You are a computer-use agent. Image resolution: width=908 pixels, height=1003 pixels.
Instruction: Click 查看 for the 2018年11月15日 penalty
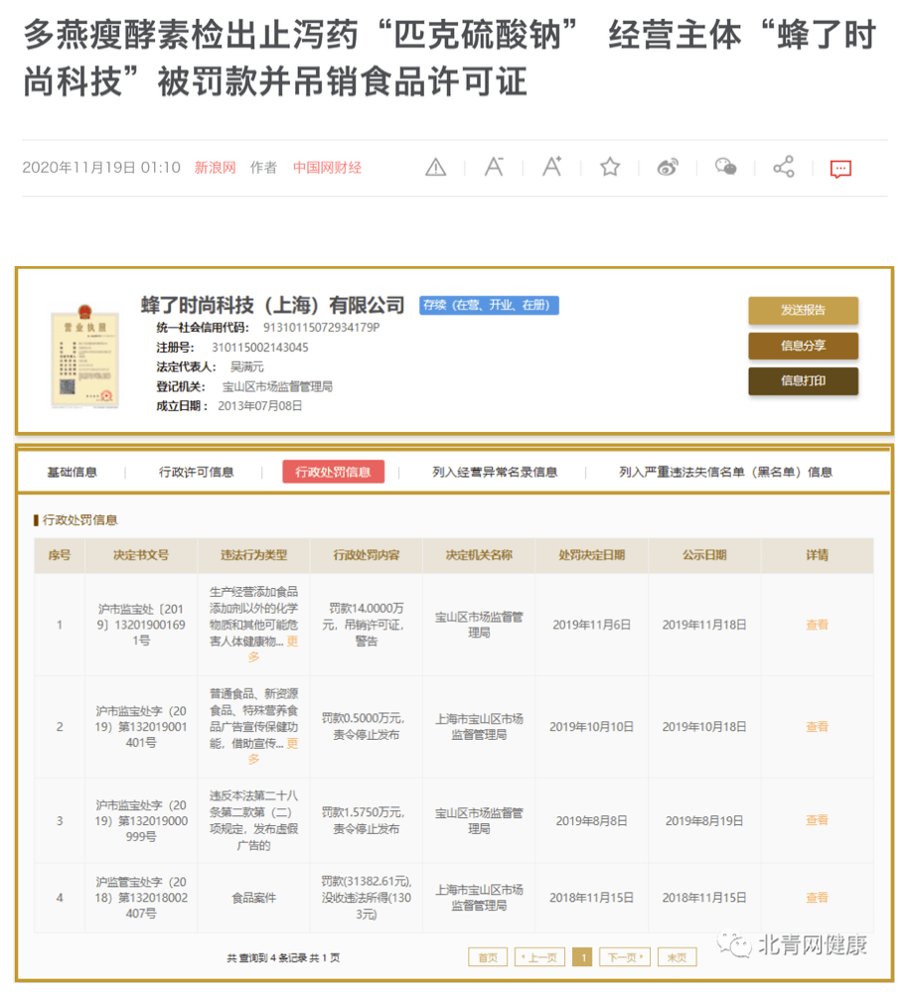818,898
